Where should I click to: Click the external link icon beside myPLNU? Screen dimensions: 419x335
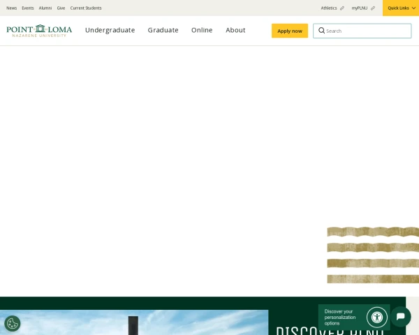(373, 8)
